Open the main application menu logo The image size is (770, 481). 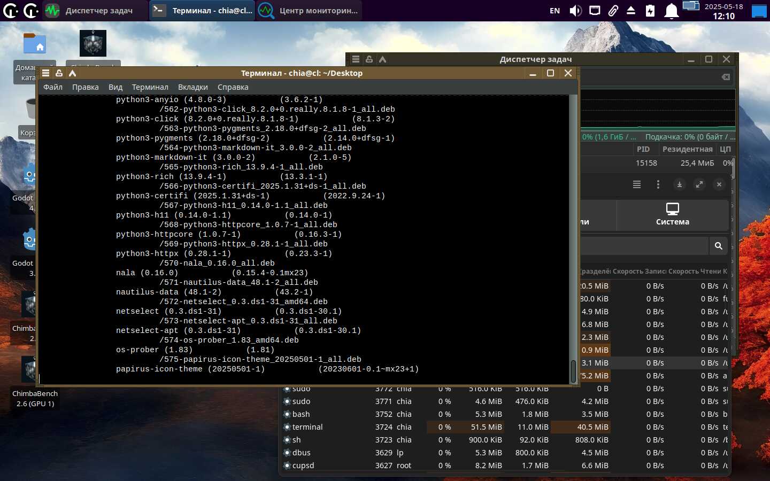click(10, 10)
